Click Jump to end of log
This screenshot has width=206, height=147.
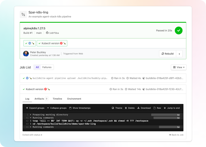(x=172, y=108)
